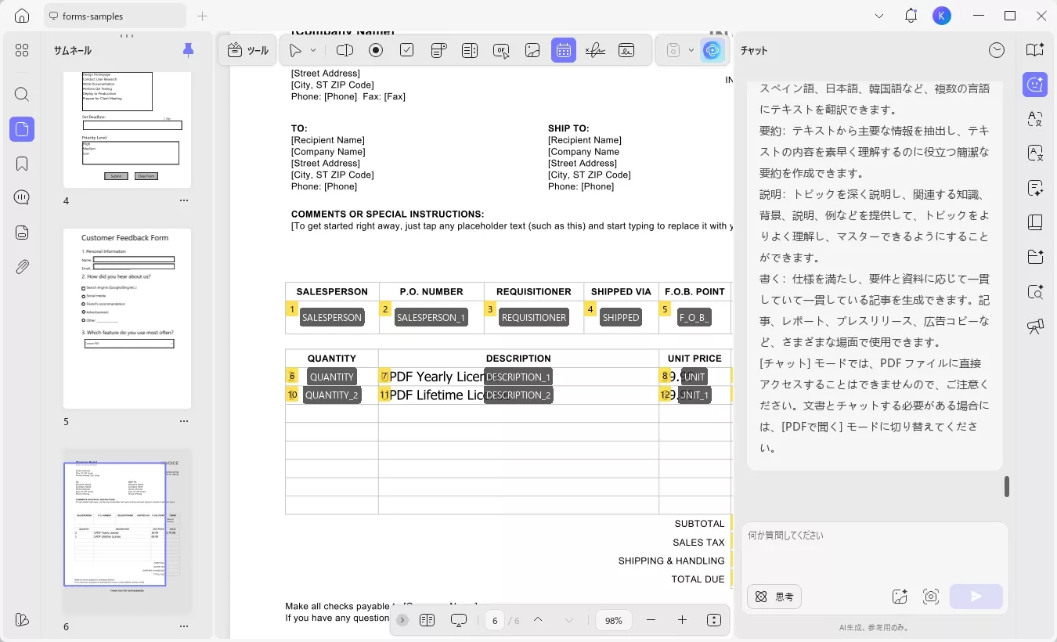
Task: Expand the select cursor tool dropdown arrow
Action: (313, 50)
